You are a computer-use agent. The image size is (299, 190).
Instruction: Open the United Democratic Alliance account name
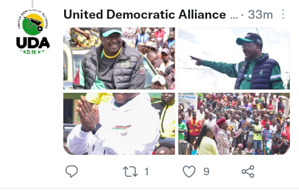pos(145,15)
